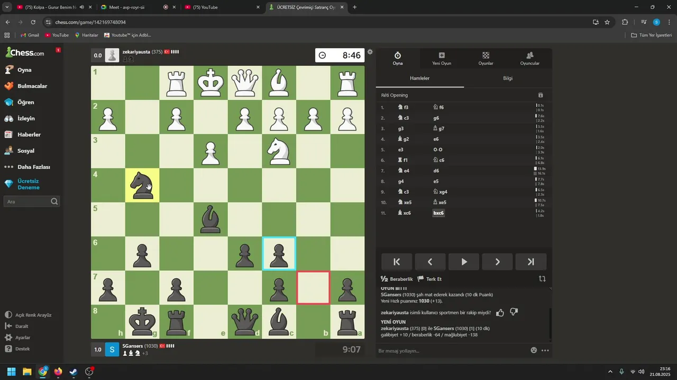Open Chrome profile avatar
This screenshot has width=677, height=380.
point(656,22)
